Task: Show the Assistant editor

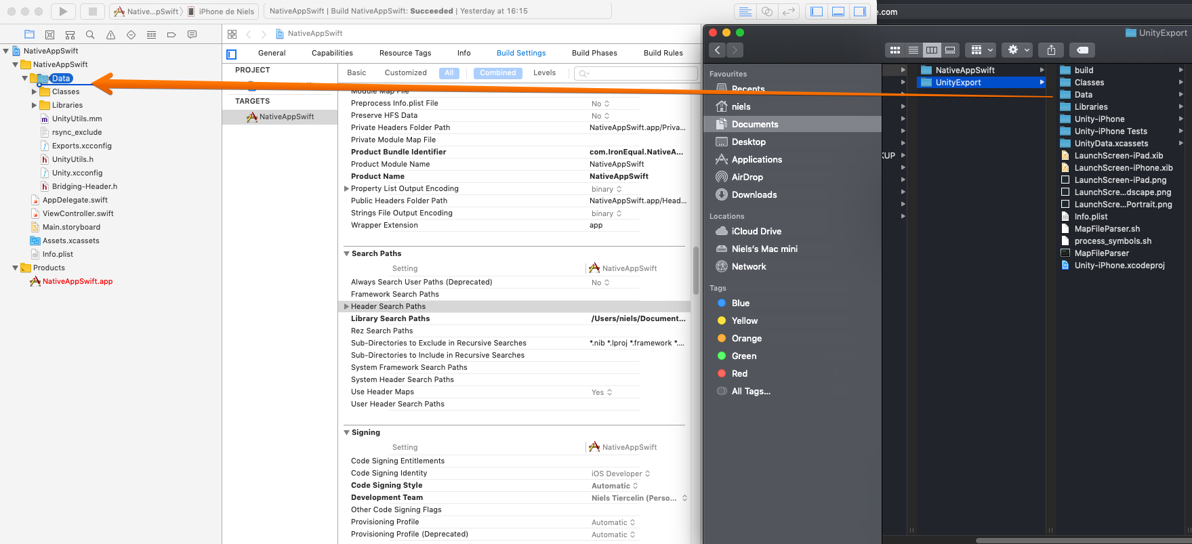Action: point(766,12)
